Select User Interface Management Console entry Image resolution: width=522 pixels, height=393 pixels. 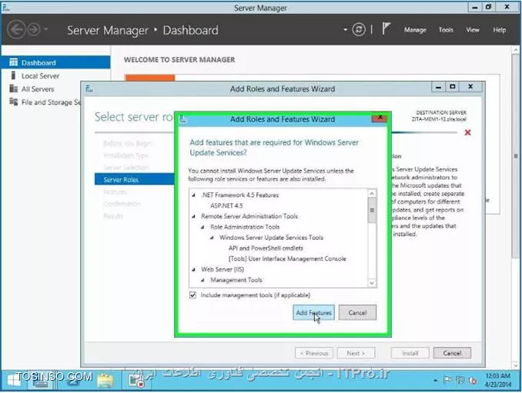[x=287, y=258]
